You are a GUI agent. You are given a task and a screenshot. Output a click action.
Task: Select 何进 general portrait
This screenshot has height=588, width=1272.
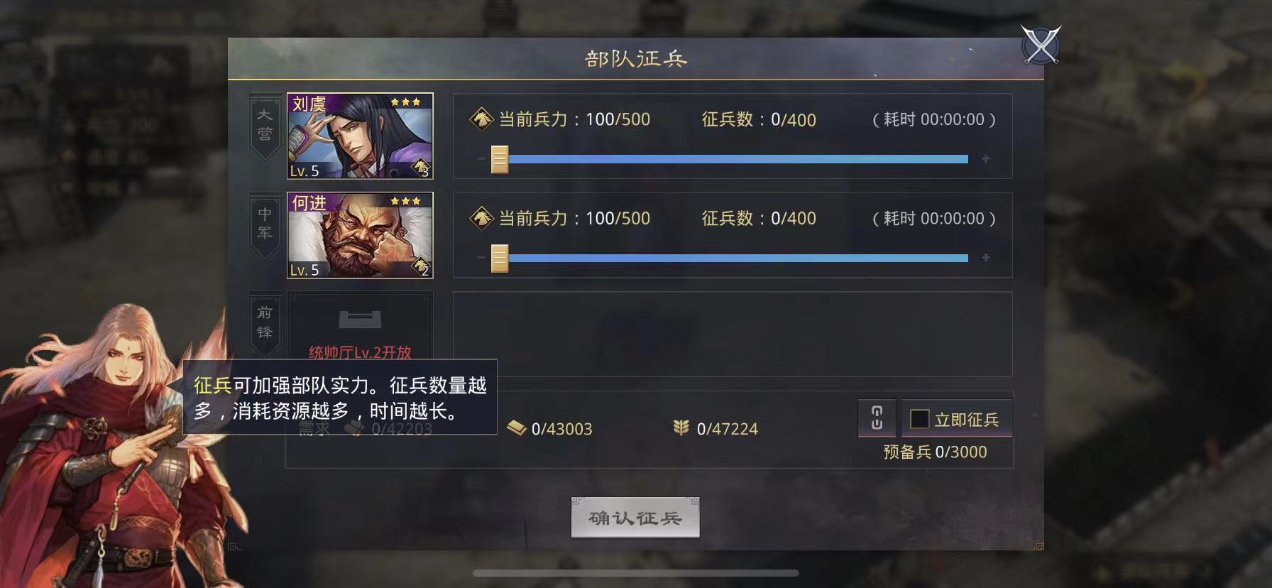[360, 235]
